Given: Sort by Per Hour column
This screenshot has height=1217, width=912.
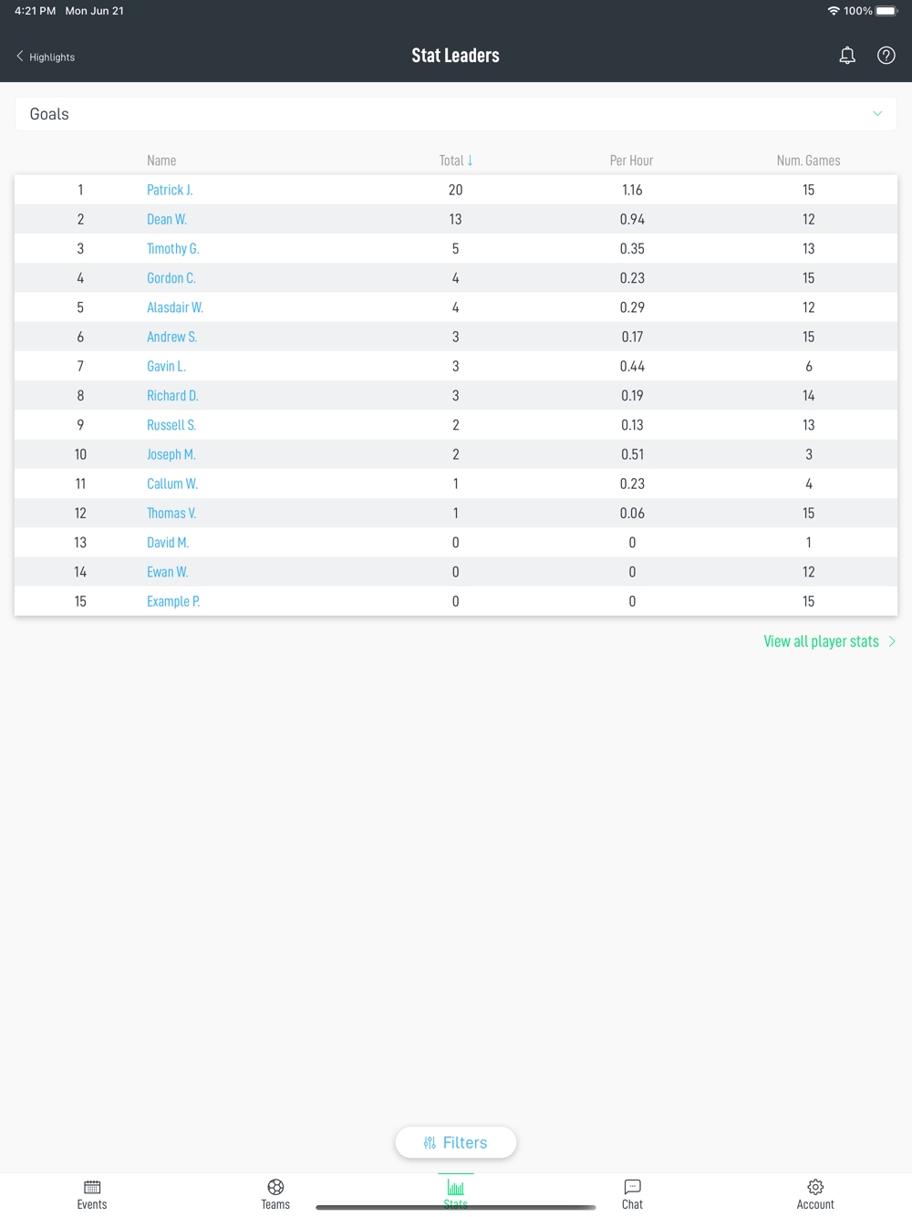Looking at the screenshot, I should coord(631,161).
